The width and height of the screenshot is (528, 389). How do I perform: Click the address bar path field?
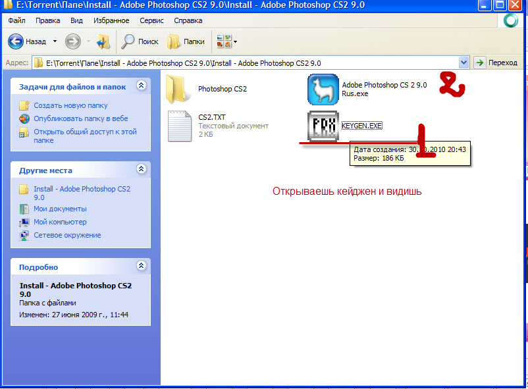pyautogui.click(x=246, y=63)
